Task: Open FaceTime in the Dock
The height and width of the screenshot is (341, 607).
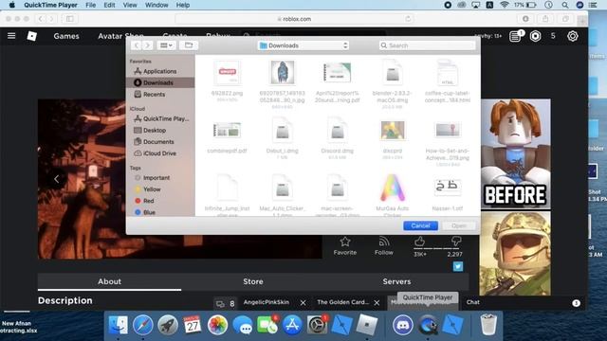Action: 267,325
